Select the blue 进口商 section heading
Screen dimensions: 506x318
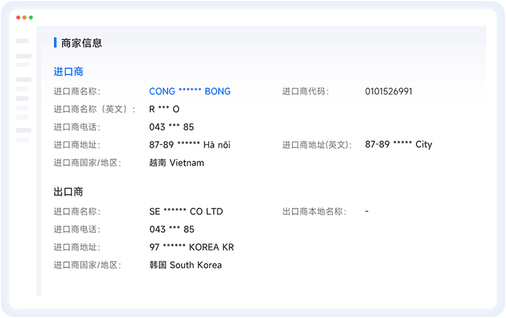[68, 71]
